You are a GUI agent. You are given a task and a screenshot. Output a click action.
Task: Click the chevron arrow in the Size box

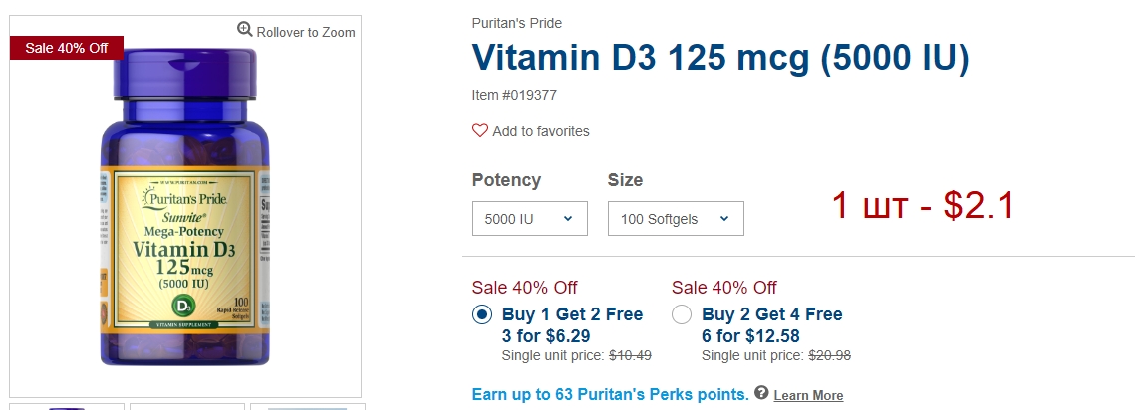click(723, 218)
